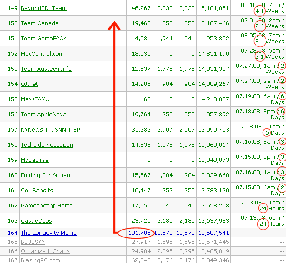
Task: Open Techside.net Japan team link
Action: click(47, 145)
